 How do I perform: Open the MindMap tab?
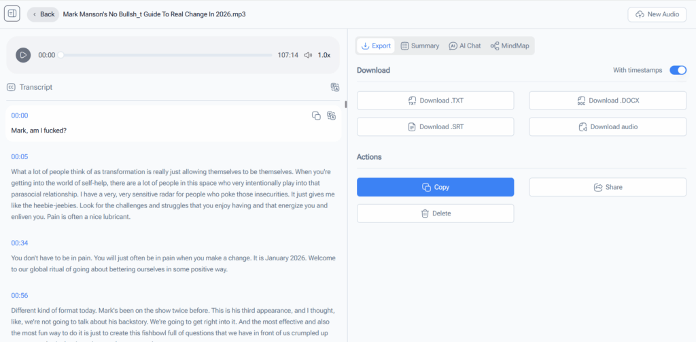(510, 46)
